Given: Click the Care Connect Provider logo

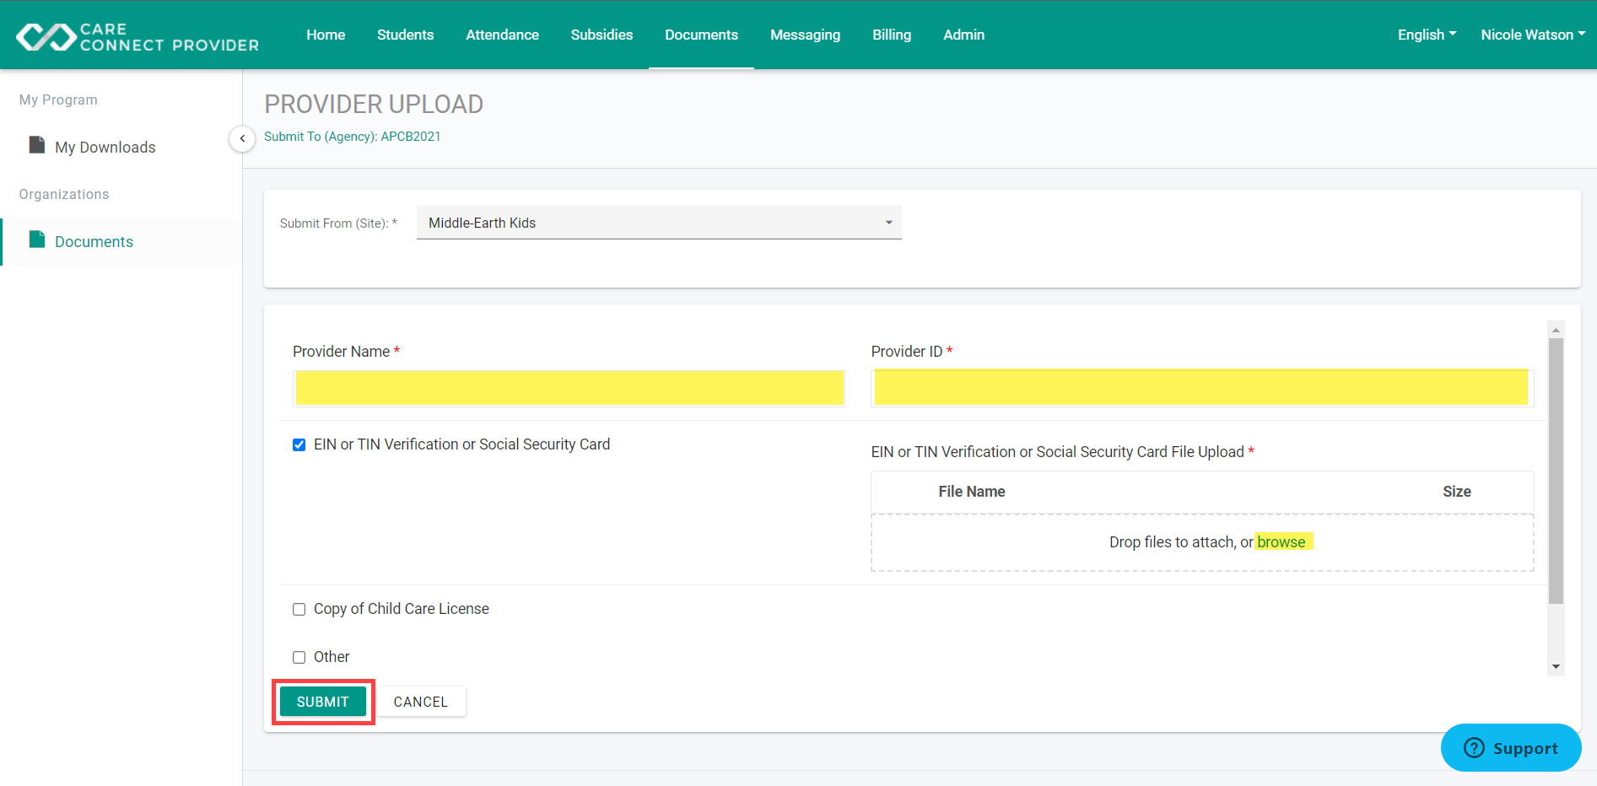Looking at the screenshot, I should click(x=138, y=36).
